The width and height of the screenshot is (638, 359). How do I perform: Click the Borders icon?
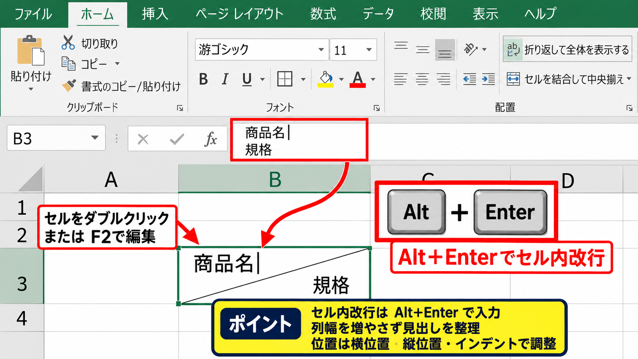(285, 79)
